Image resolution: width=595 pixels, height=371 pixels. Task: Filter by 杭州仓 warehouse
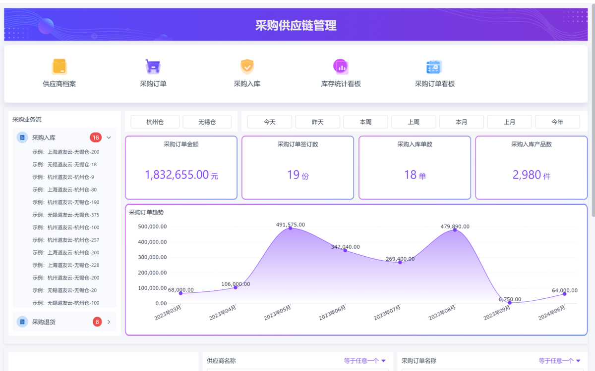(x=155, y=122)
